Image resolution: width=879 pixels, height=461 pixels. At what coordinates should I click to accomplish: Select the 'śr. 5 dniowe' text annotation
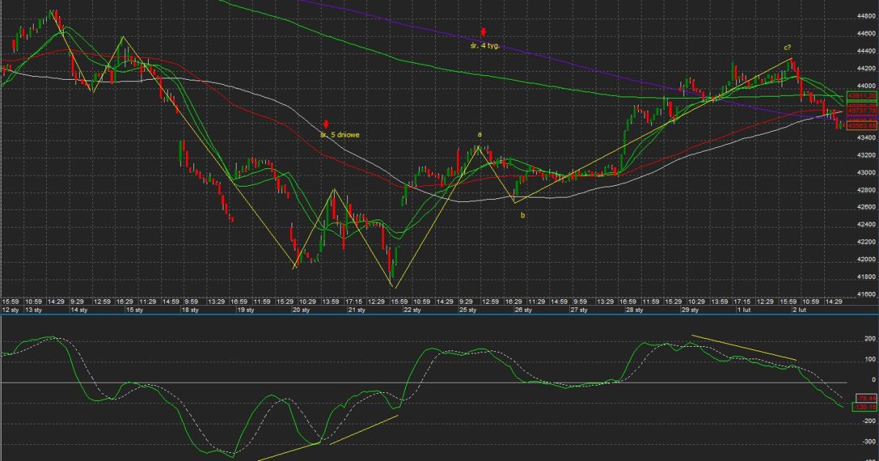pos(340,135)
